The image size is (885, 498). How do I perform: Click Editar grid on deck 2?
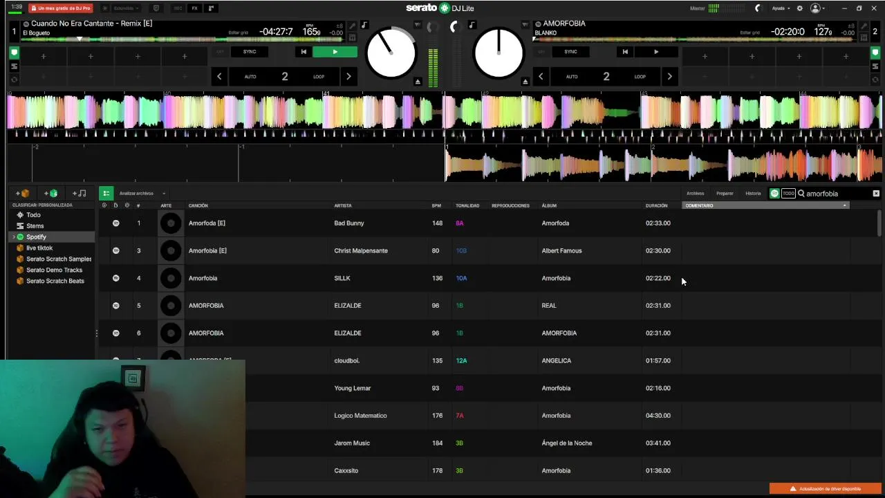point(749,33)
